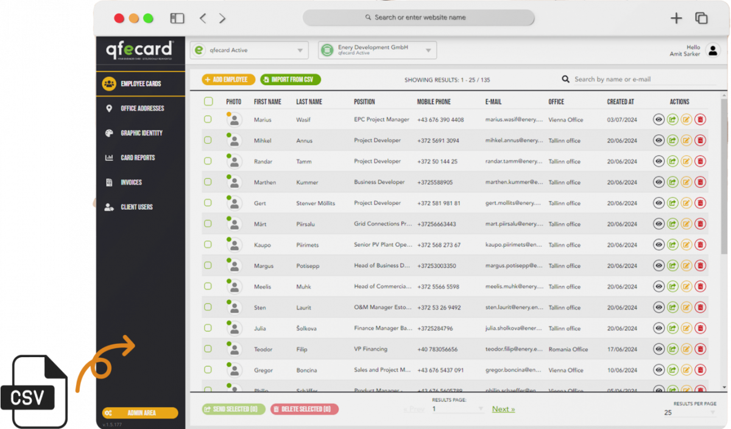Send Mihkel Annus's card via share icon
Screen dimensions: 731x429
pos(673,141)
